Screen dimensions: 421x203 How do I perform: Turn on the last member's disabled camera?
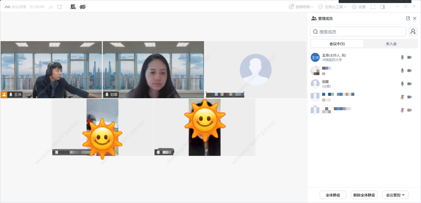410,110
